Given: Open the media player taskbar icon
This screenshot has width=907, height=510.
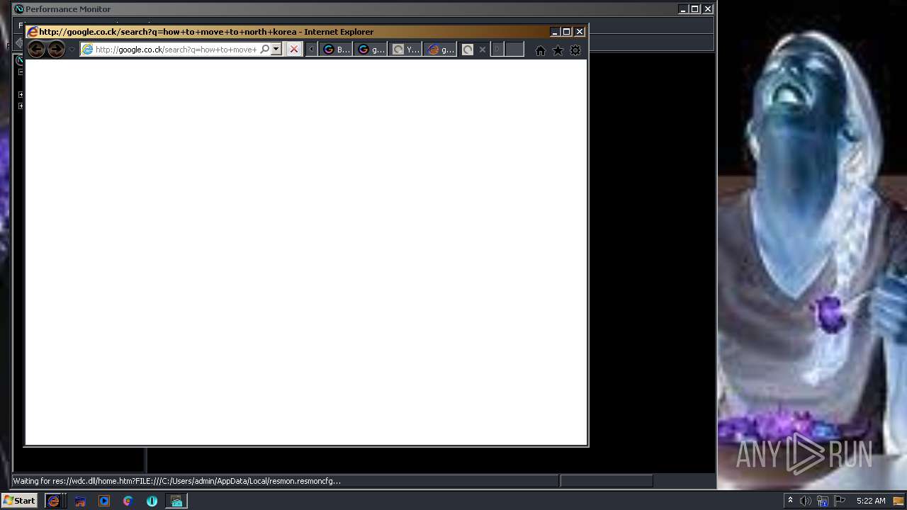Looking at the screenshot, I should 104,501.
